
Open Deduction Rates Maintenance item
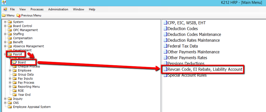(194, 40)
